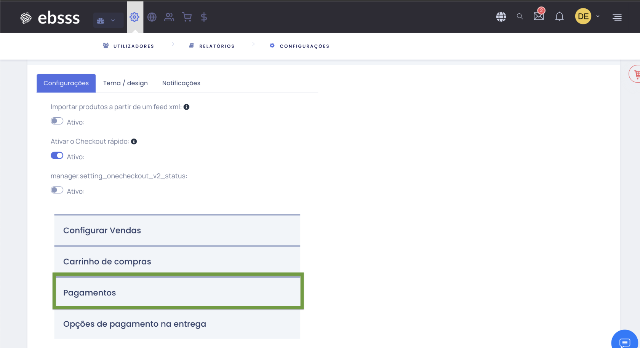The width and height of the screenshot is (640, 348).
Task: Select the Configurações tab
Action: click(x=66, y=83)
